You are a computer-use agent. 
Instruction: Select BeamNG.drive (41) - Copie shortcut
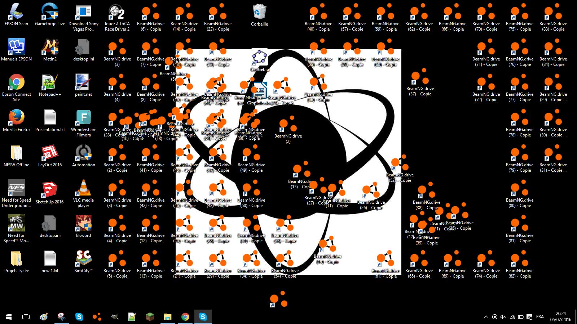pyautogui.click(x=151, y=159)
